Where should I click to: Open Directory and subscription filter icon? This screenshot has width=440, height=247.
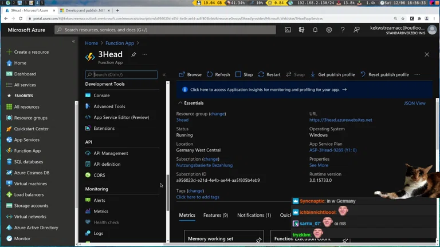pyautogui.click(x=301, y=30)
